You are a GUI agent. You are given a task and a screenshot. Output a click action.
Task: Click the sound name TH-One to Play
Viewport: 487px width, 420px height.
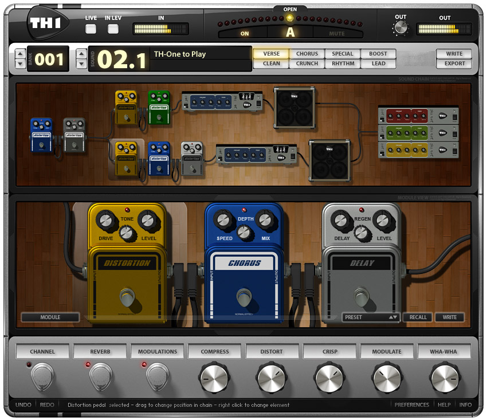pos(180,54)
